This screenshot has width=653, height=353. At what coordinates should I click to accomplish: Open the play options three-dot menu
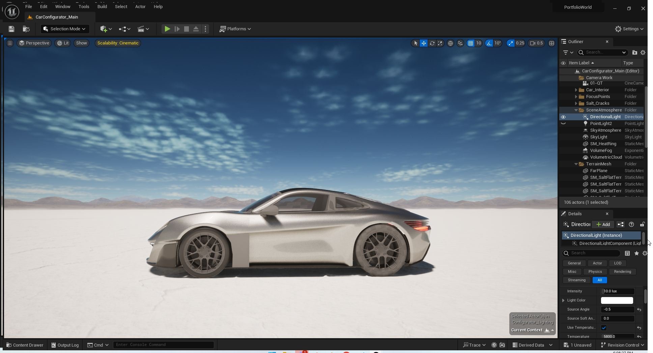(x=205, y=29)
